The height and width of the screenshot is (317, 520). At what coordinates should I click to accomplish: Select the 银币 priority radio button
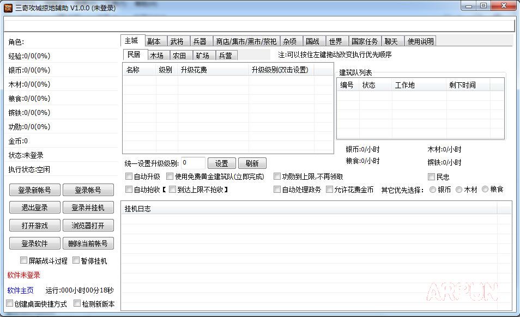[433, 190]
